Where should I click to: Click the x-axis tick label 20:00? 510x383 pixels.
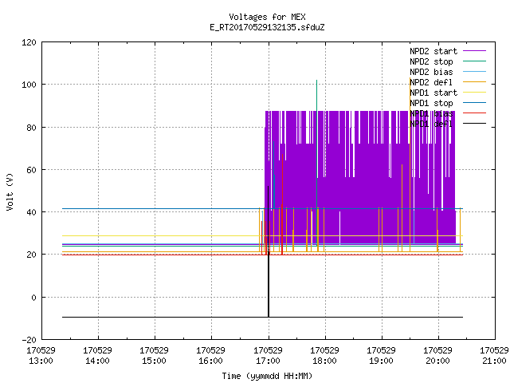[x=437, y=361]
